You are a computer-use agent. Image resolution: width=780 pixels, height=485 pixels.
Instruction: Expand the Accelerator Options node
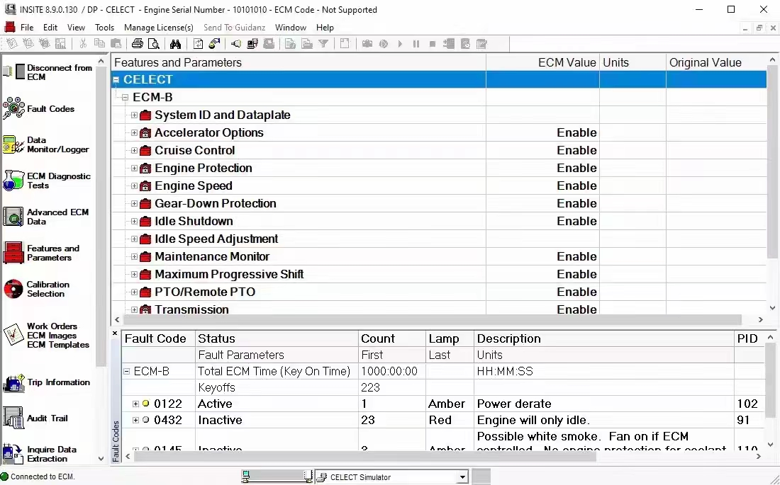point(134,132)
